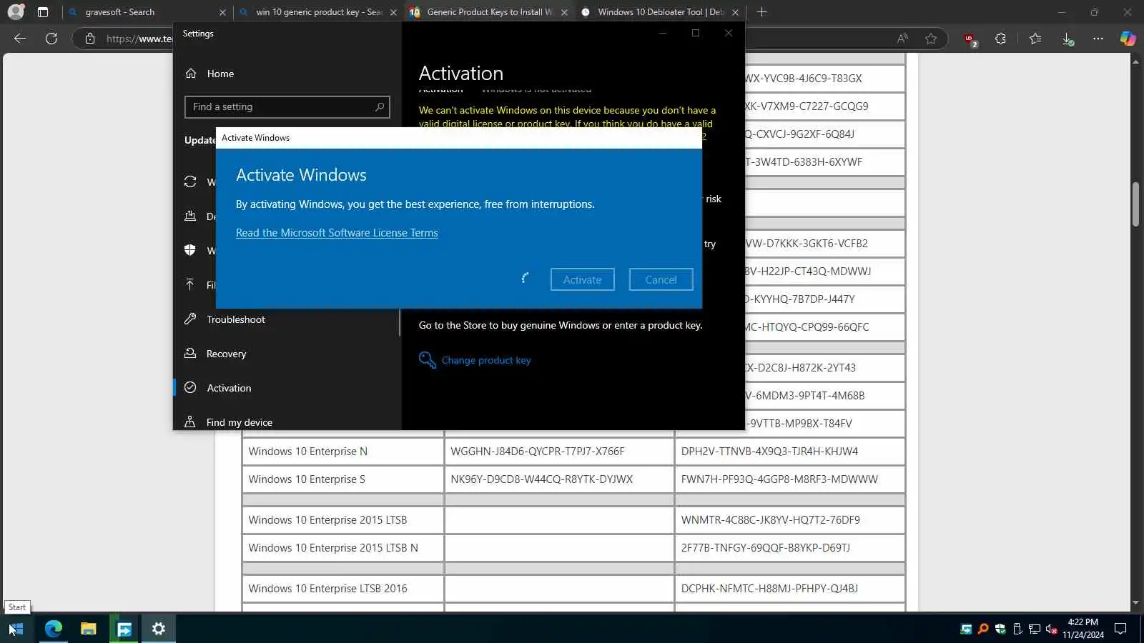Click key FWN7H-PF93Q-4GGP8-M8RF3-MDWWW
The width and height of the screenshot is (1144, 643).
[x=779, y=479]
